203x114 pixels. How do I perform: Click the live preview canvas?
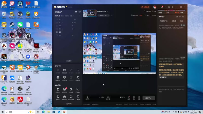120,53
